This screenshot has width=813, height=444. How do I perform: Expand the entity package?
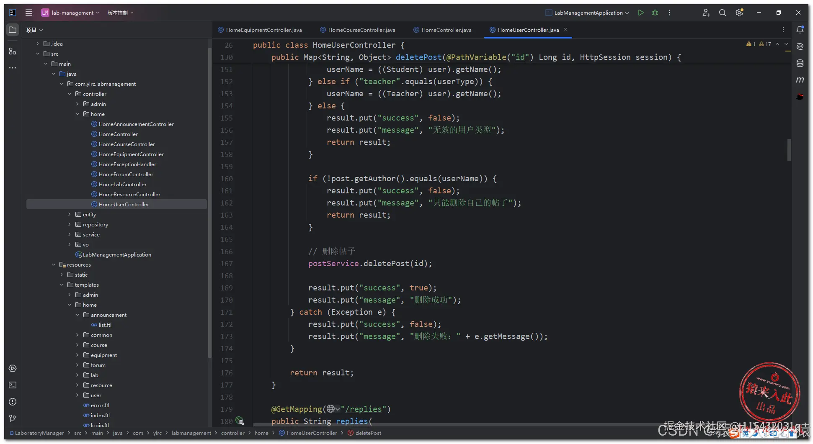[70, 214]
